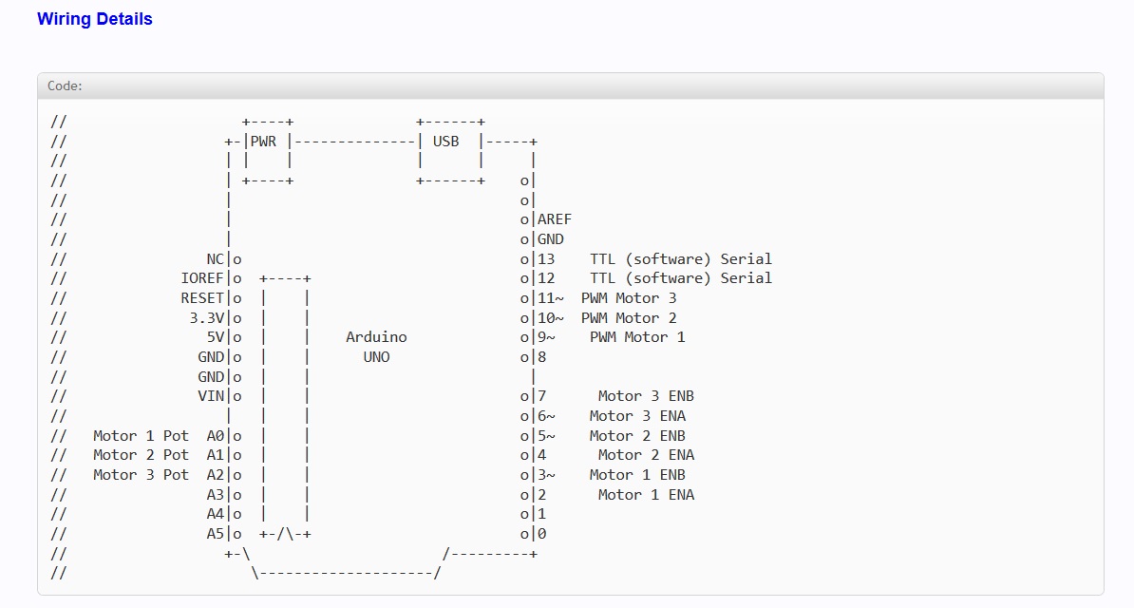The height and width of the screenshot is (608, 1134).
Task: Click 'PWM Motor 3' text
Action: tap(629, 298)
